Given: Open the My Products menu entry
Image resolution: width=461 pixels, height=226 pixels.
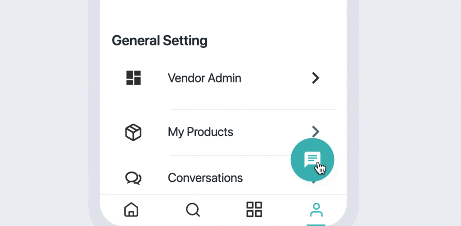Looking at the screenshot, I should coord(200,132).
